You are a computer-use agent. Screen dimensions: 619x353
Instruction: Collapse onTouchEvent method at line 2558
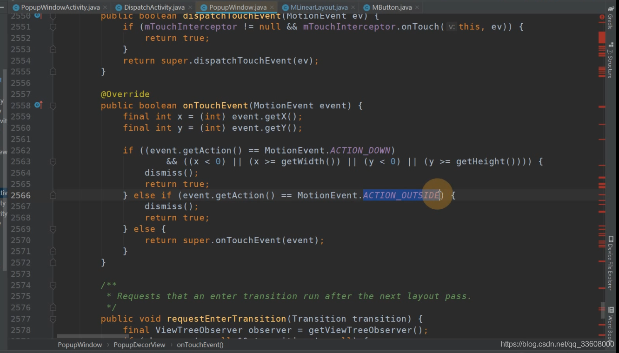53,106
